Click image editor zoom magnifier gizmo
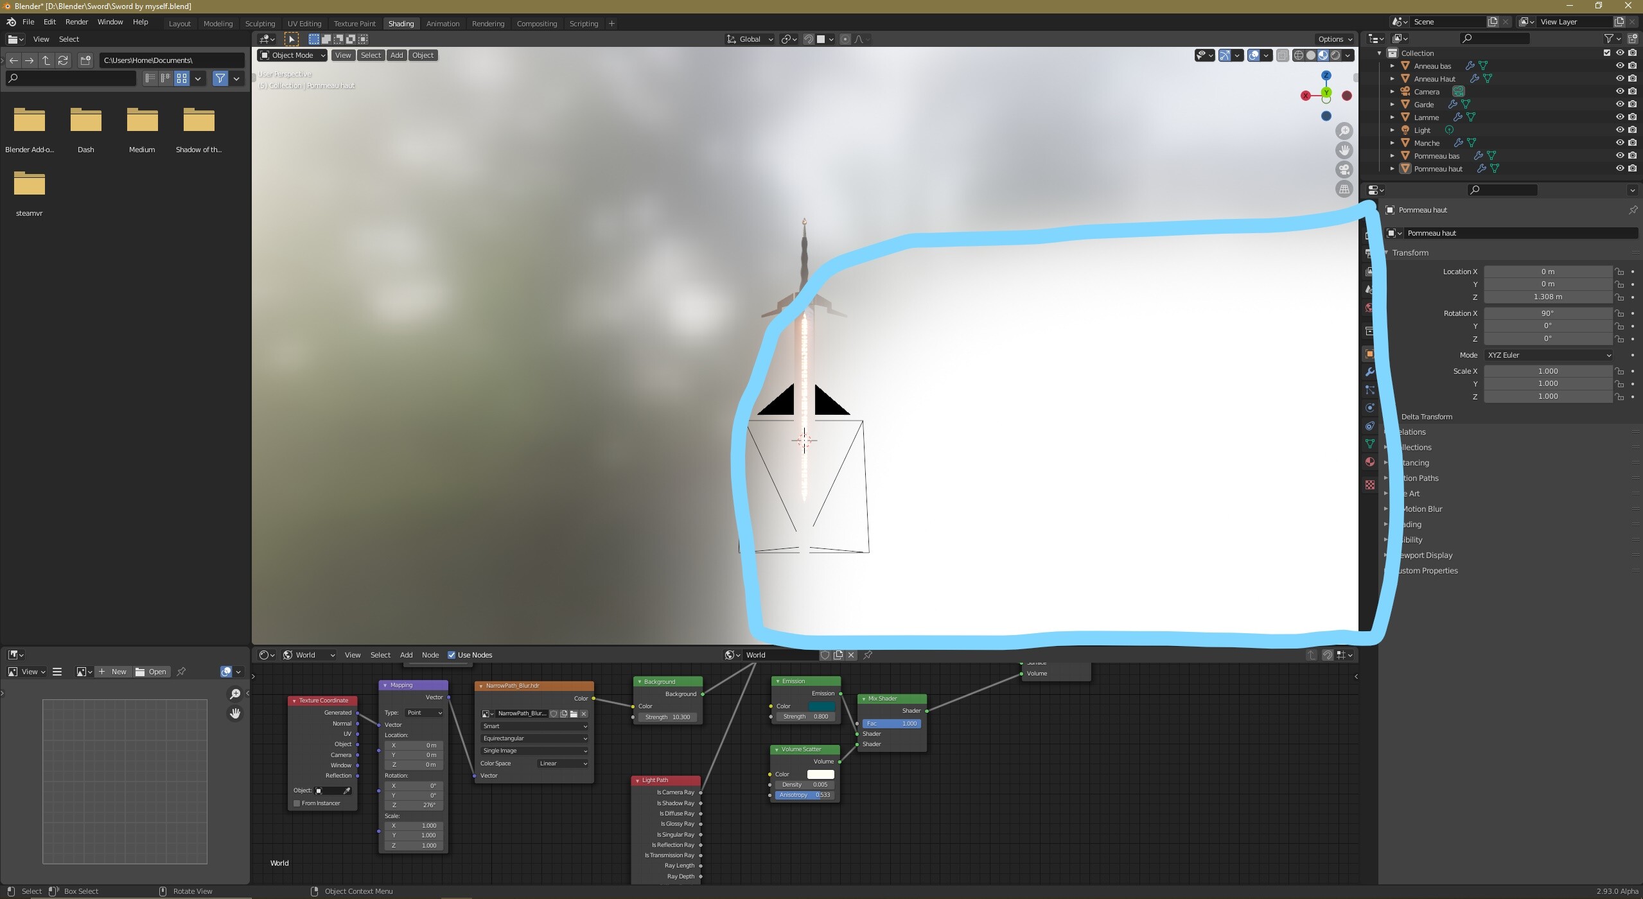The width and height of the screenshot is (1643, 899). [x=235, y=694]
